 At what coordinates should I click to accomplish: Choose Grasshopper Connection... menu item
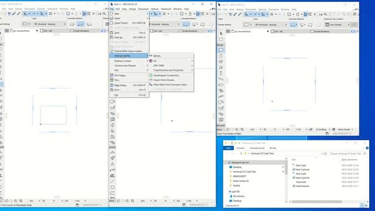pyautogui.click(x=171, y=76)
